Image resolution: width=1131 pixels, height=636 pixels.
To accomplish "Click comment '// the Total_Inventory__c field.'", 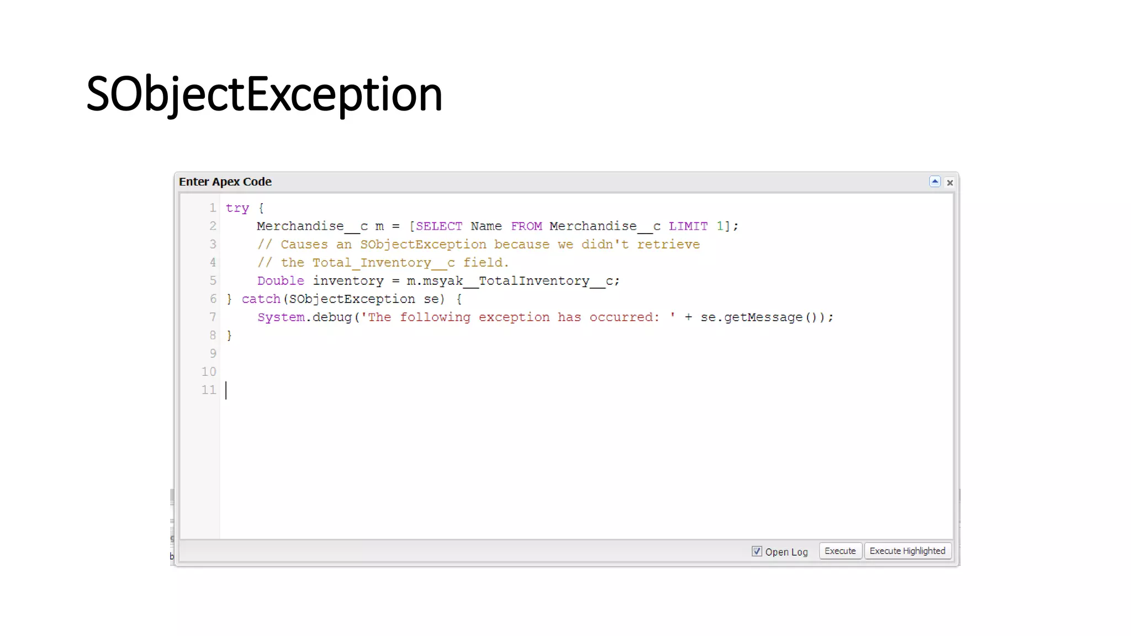I will 383,263.
